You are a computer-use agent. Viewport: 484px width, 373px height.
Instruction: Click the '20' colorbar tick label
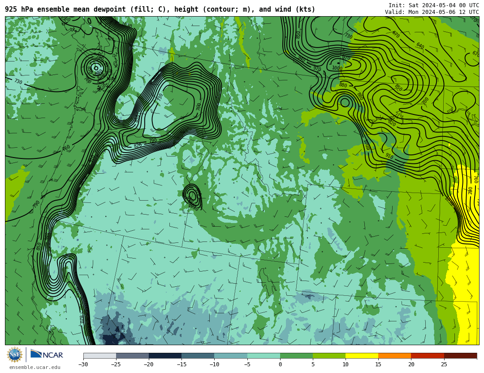(411, 364)
